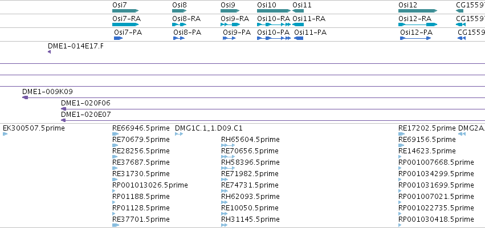Click the RE37701.5prime EST glyph
Screen dimensions: 485x228
tap(115, 225)
